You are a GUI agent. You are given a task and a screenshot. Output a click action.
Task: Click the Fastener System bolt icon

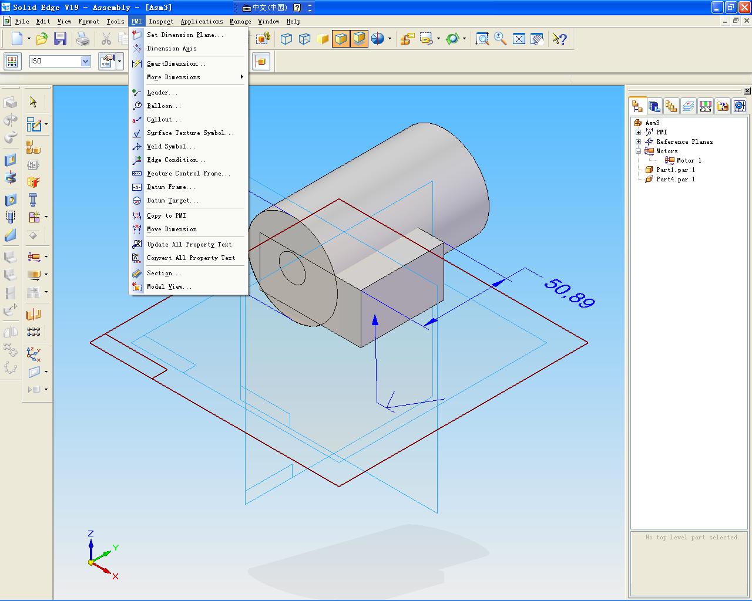point(33,200)
